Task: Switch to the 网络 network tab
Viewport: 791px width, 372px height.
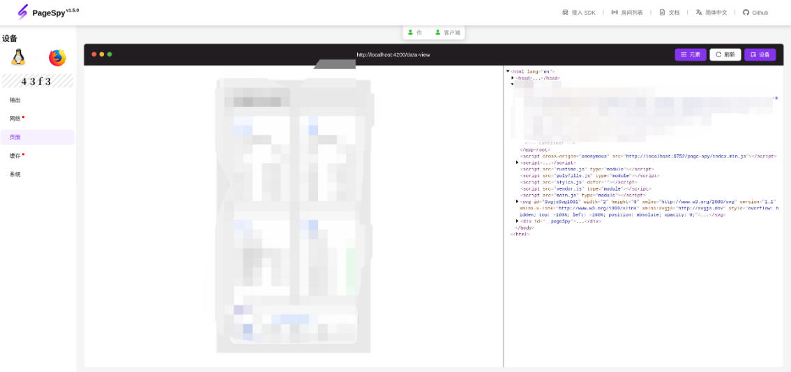Action: tap(38, 119)
